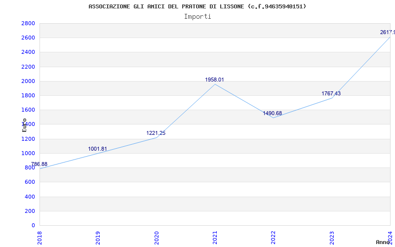
Task: Click the 2617 data label at top right
Action: 388,32
